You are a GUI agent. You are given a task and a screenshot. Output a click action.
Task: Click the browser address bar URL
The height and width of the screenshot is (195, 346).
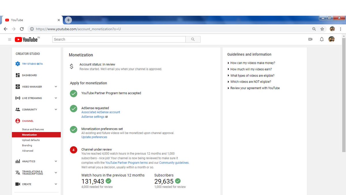click(x=78, y=29)
